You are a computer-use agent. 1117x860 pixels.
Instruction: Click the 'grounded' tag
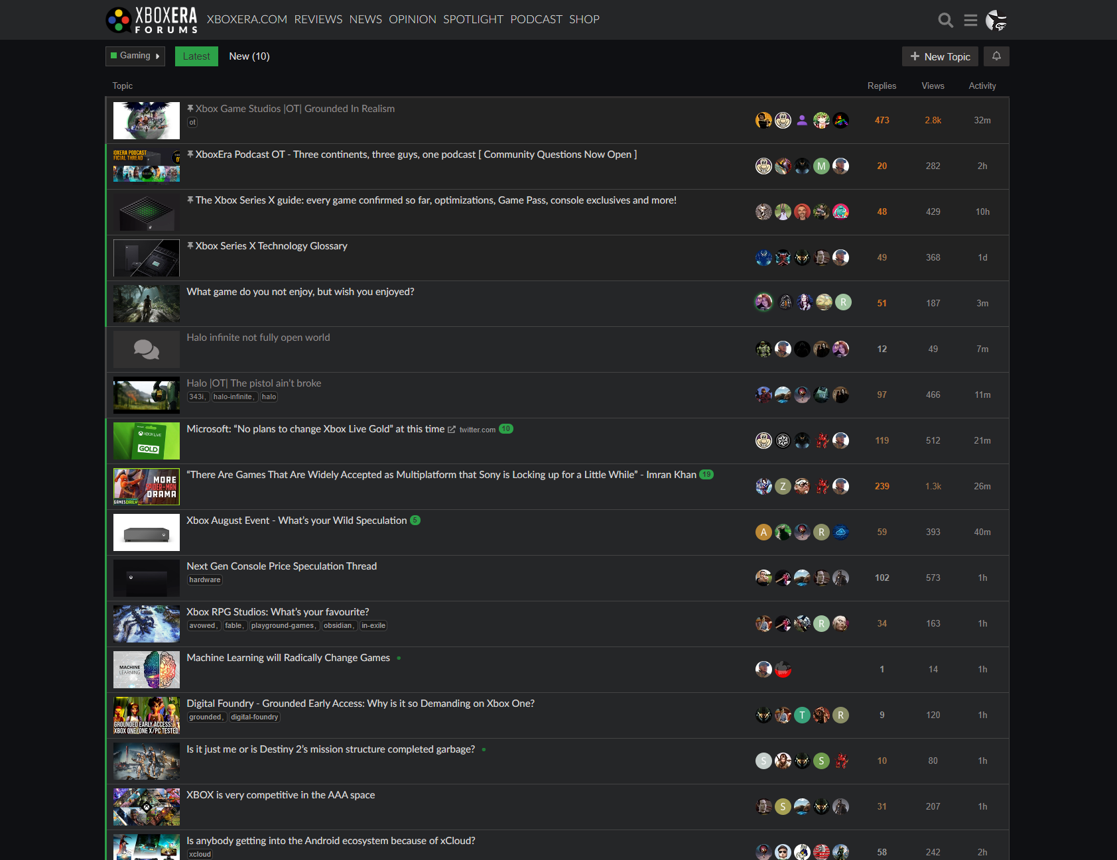(206, 717)
